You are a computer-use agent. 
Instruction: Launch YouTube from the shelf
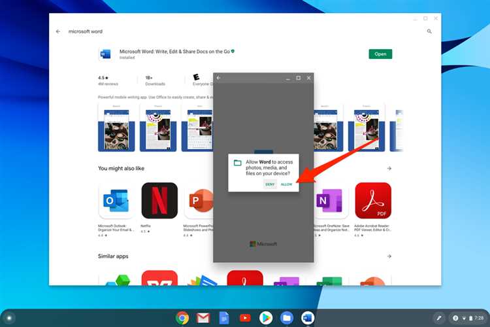pyautogui.click(x=245, y=318)
